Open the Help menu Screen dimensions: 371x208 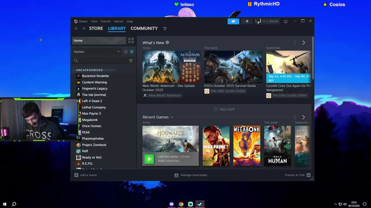[130, 21]
